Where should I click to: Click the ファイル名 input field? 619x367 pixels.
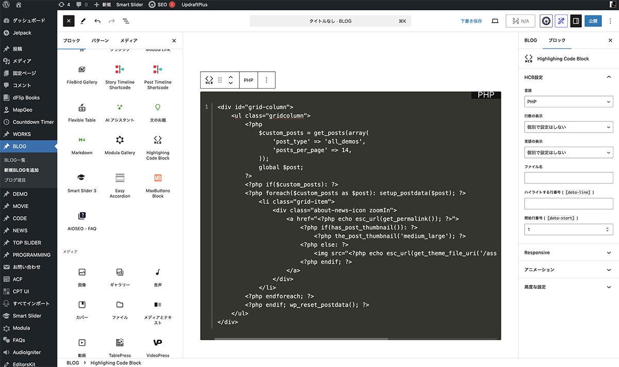(568, 178)
